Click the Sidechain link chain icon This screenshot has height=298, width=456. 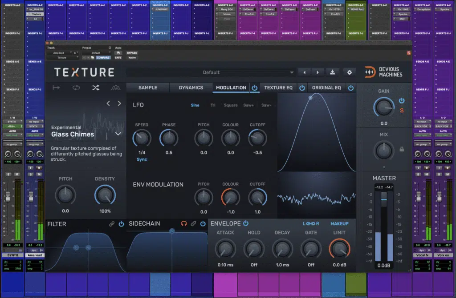pos(193,224)
